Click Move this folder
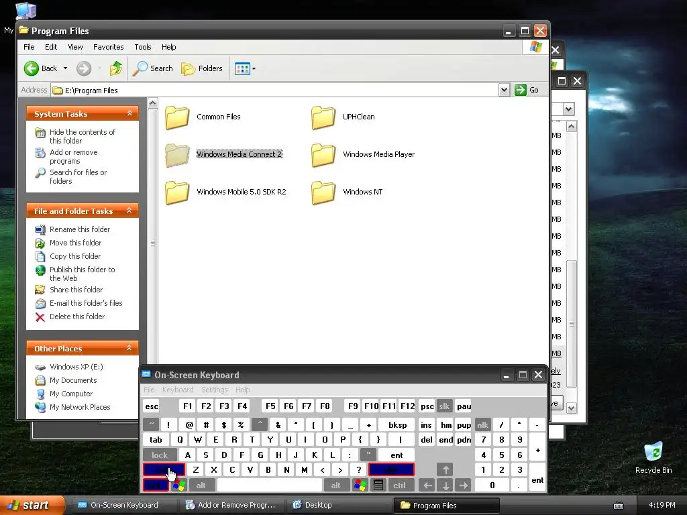 coord(75,243)
